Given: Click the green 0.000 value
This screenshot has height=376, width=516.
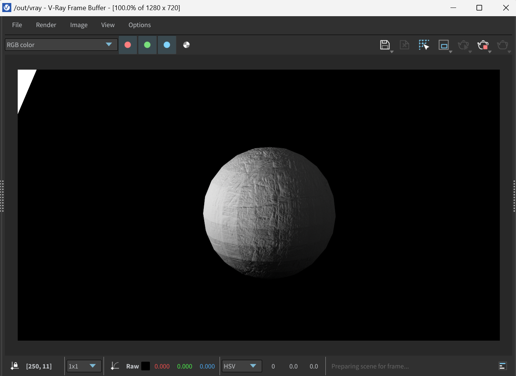Looking at the screenshot, I should (x=185, y=366).
